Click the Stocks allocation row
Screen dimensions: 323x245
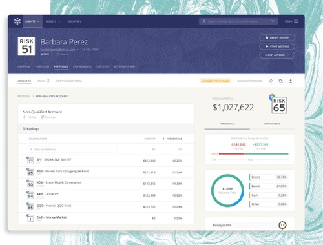(269, 177)
